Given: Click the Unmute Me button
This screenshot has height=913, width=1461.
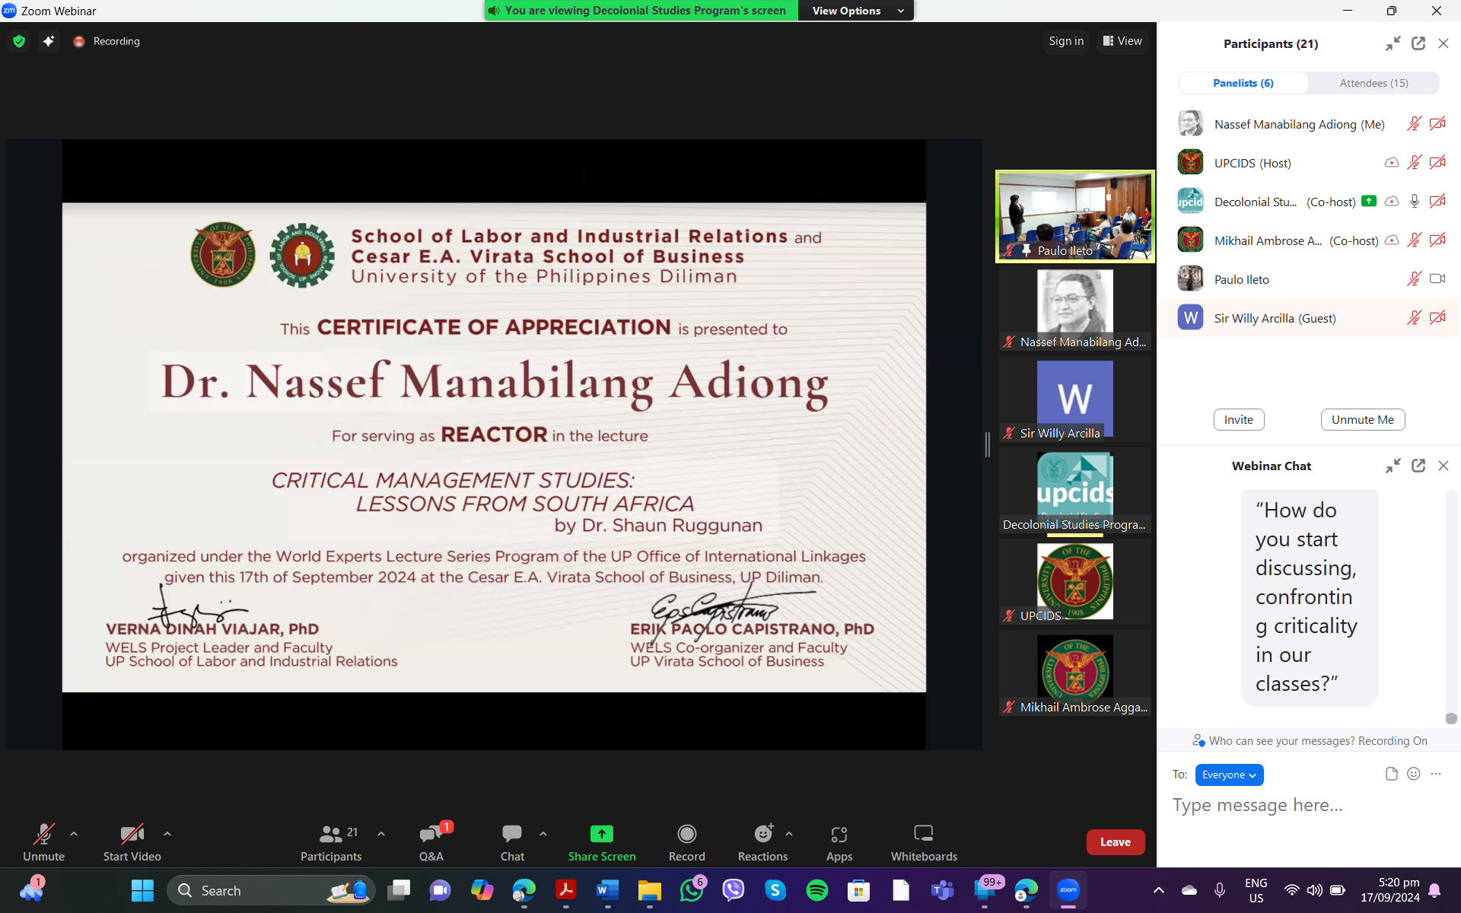Looking at the screenshot, I should pos(1362,419).
